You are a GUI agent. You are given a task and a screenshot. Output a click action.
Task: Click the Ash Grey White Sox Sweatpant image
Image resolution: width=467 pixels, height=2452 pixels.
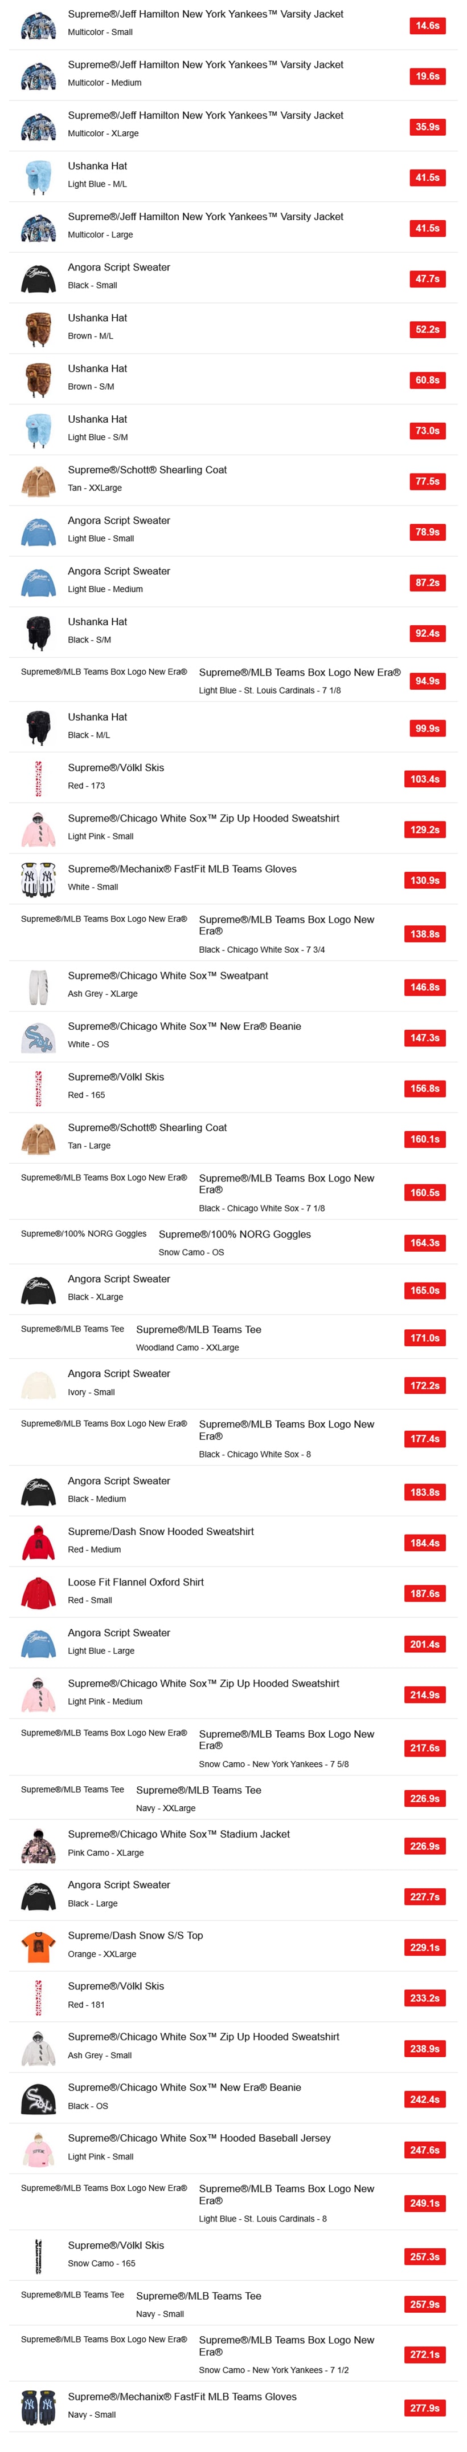38,987
